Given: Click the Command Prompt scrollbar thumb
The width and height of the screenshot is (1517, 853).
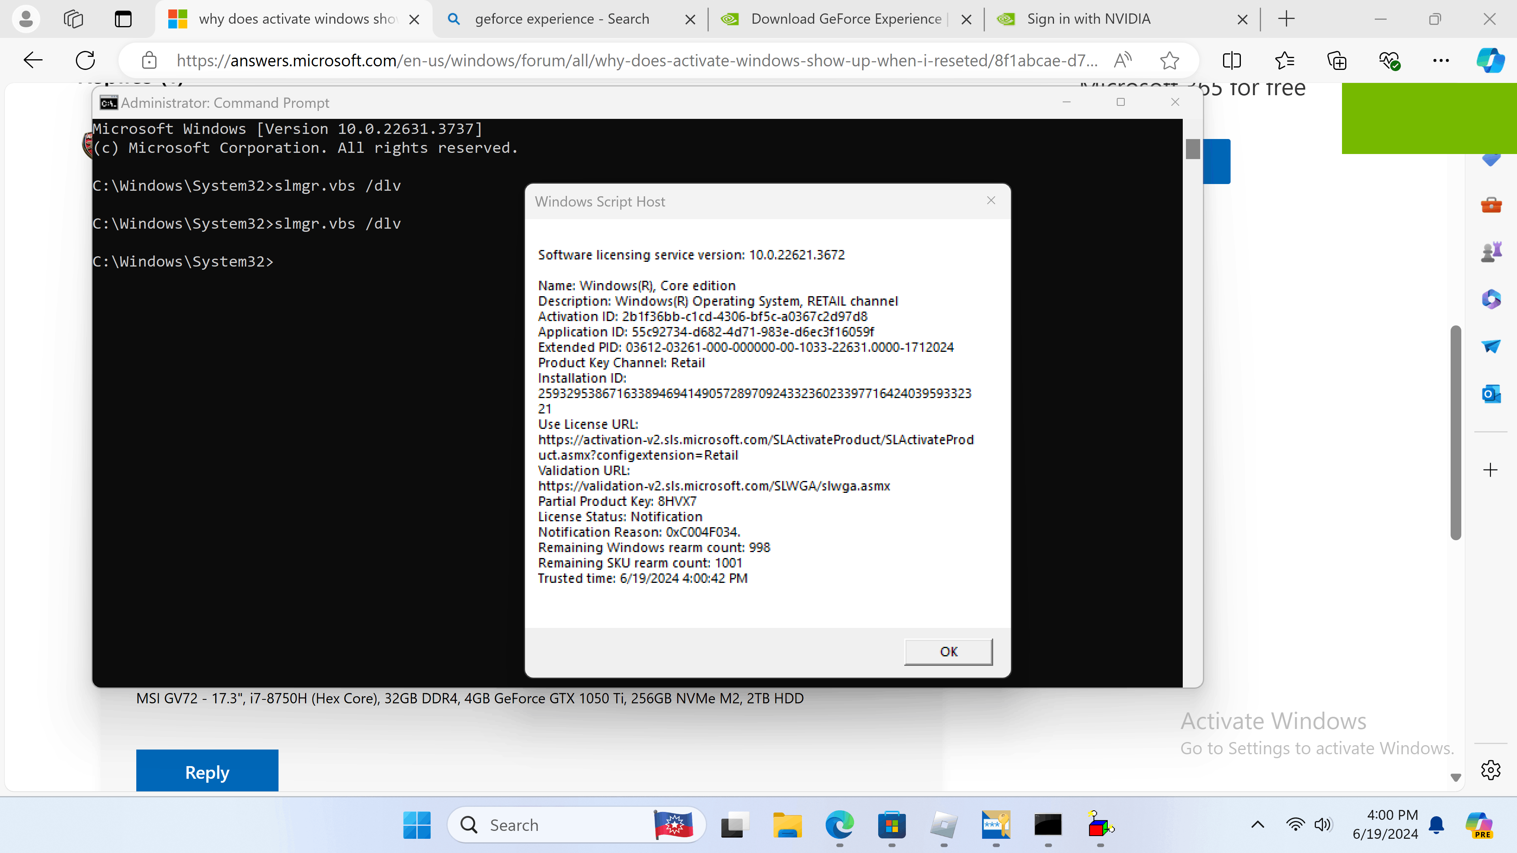Looking at the screenshot, I should click(x=1193, y=149).
